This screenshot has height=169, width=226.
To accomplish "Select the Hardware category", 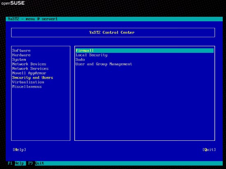I will (x=21, y=55).
